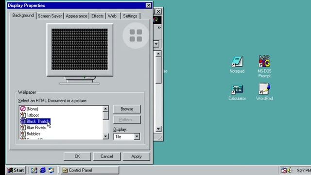The image size is (311, 175).
Task: Select the Bubbles wallpaper entry
Action: 34,134
